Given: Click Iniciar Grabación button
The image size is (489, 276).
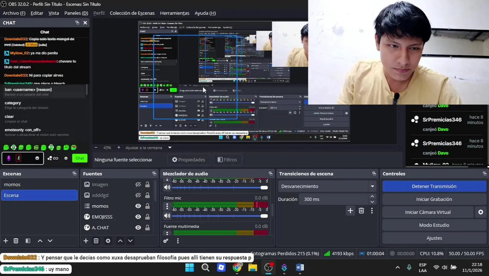Looking at the screenshot, I should 434,199.
